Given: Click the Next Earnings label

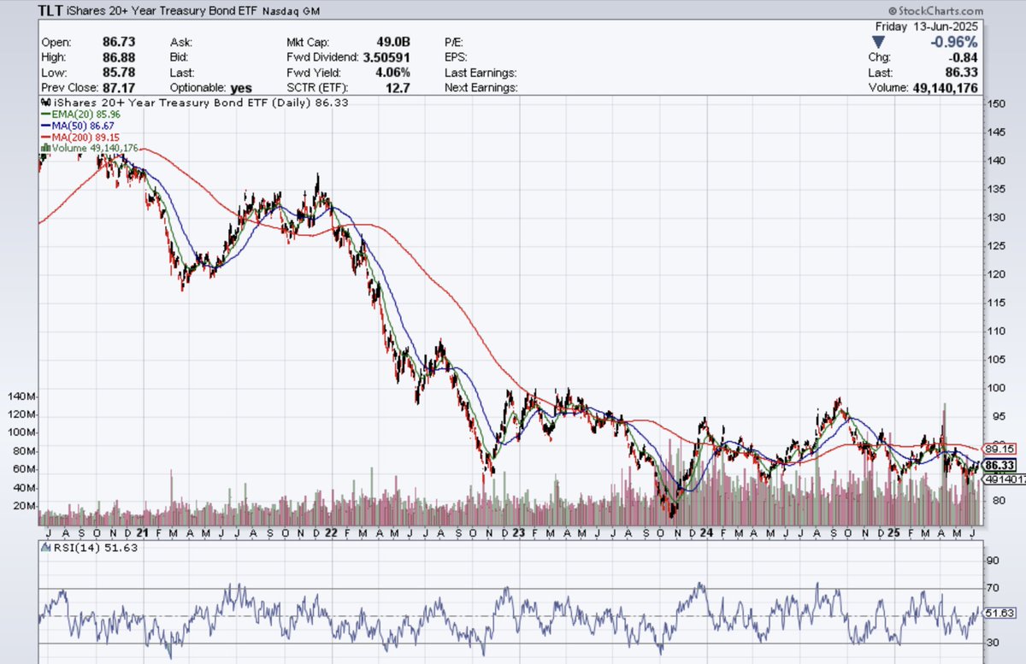Looking at the screenshot, I should pos(481,88).
